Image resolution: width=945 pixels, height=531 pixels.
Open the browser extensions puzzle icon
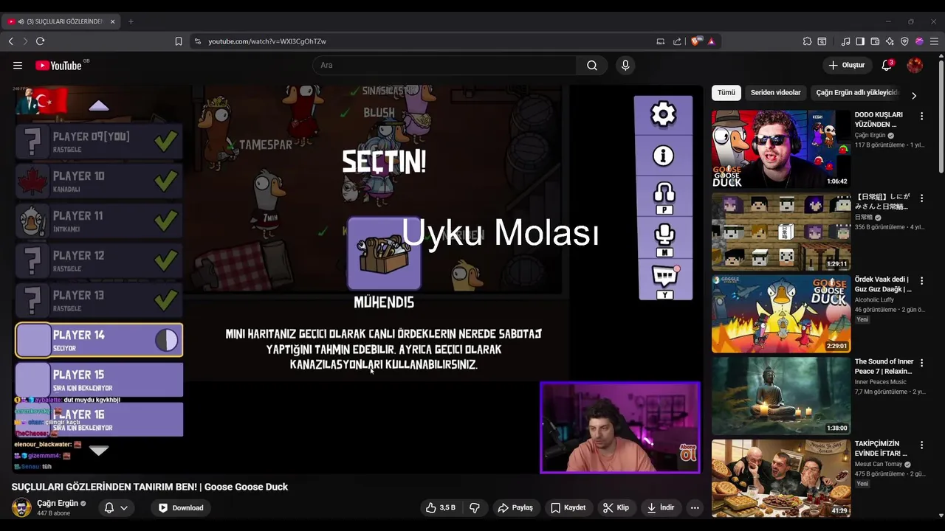coord(807,41)
